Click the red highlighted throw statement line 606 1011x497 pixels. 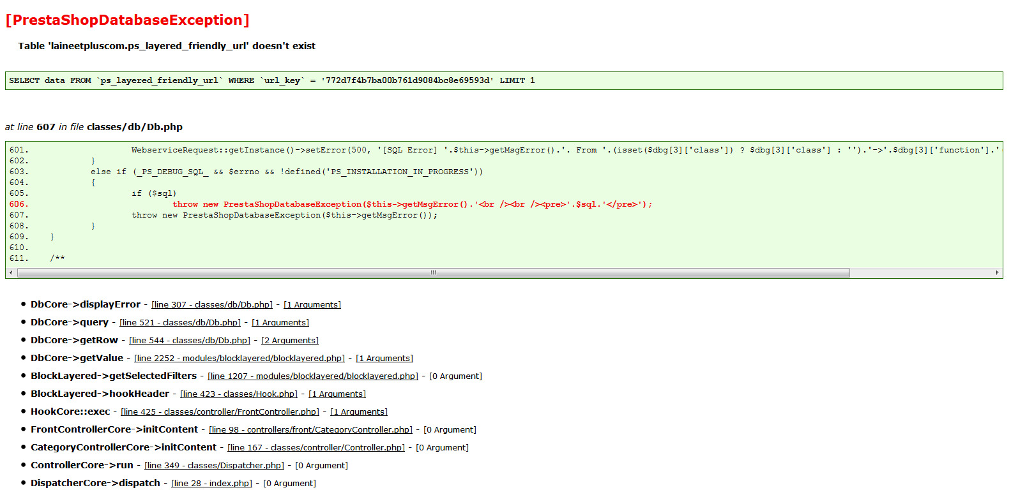[x=413, y=204]
